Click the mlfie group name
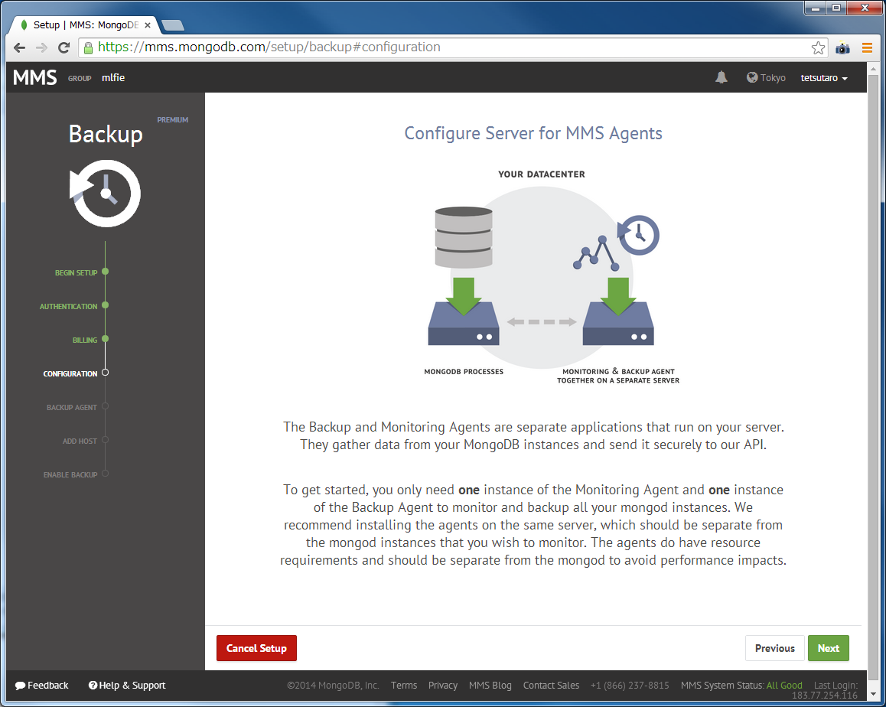The width and height of the screenshot is (886, 707). 112,77
